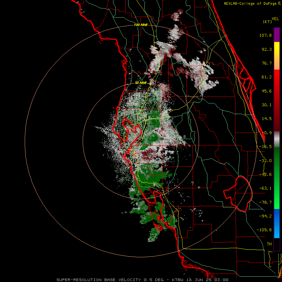
Task: Click the 45.6 velocity scale value
Action: click(x=267, y=91)
